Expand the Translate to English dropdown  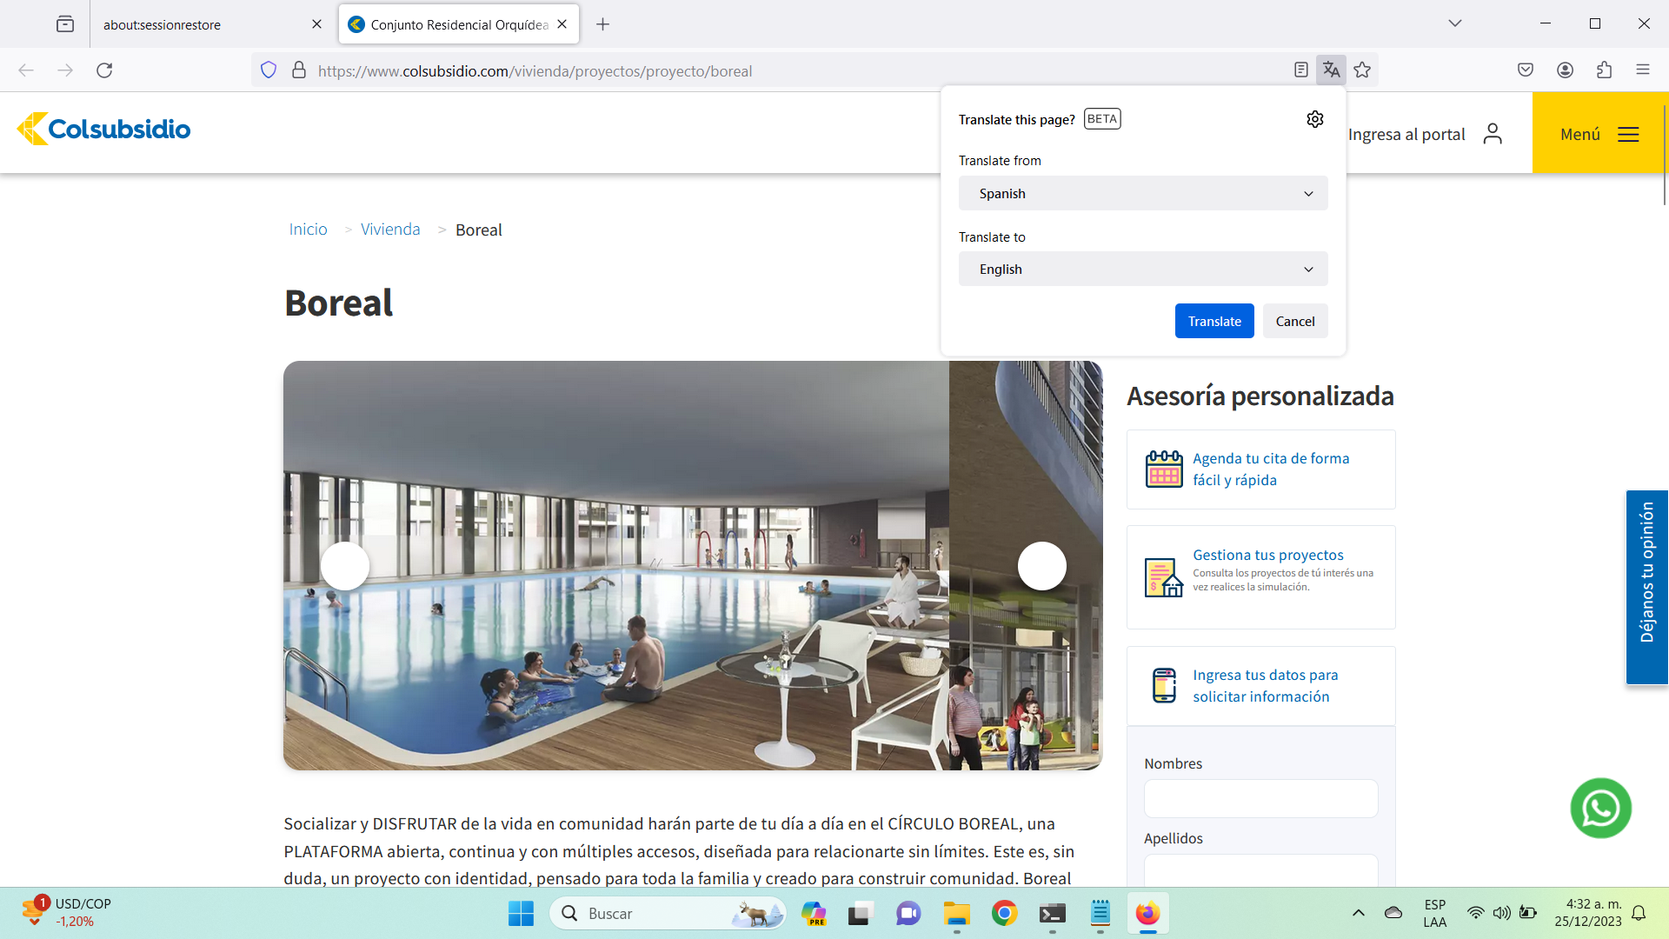1142,269
